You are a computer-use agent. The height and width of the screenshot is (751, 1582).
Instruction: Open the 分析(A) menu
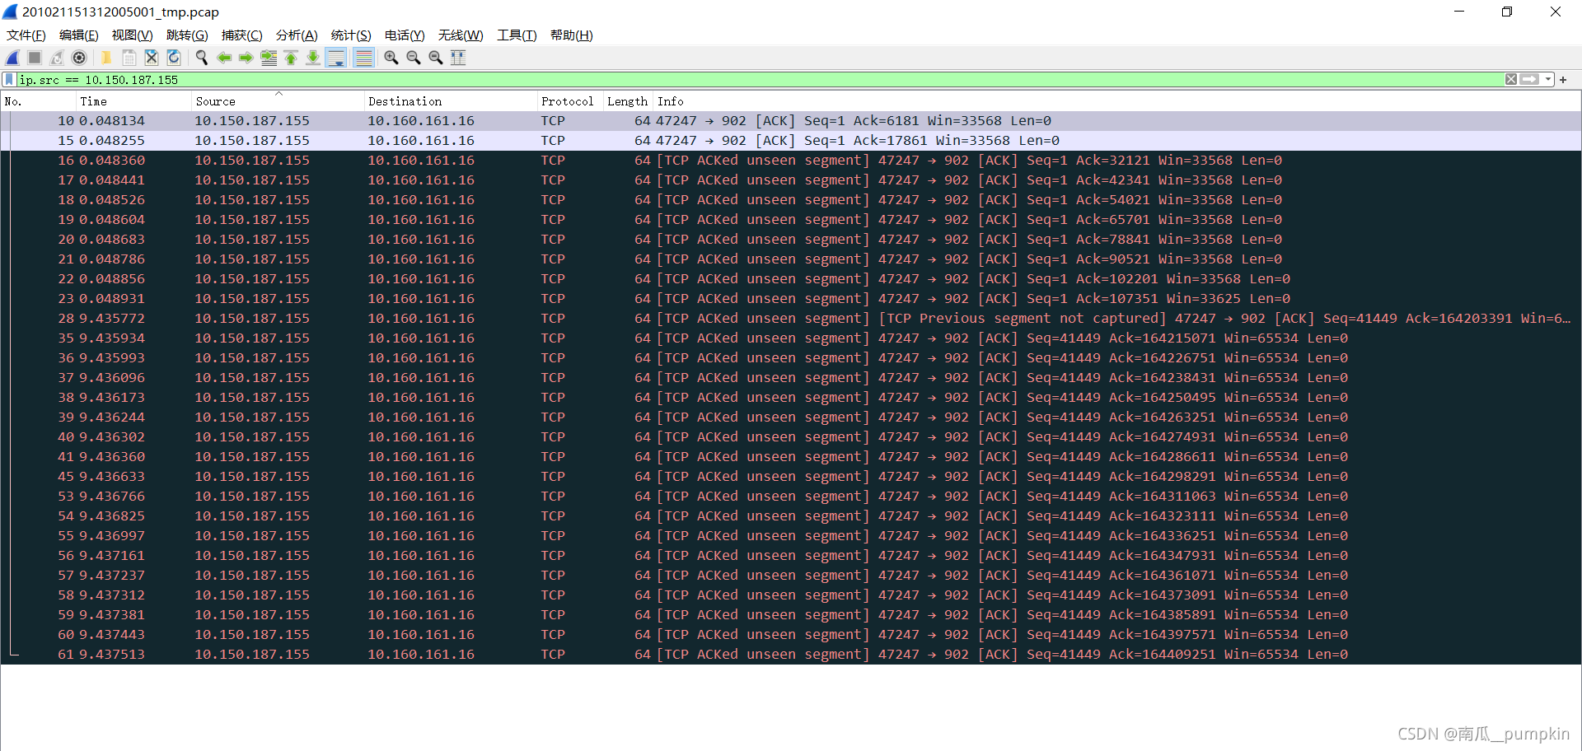pos(297,35)
